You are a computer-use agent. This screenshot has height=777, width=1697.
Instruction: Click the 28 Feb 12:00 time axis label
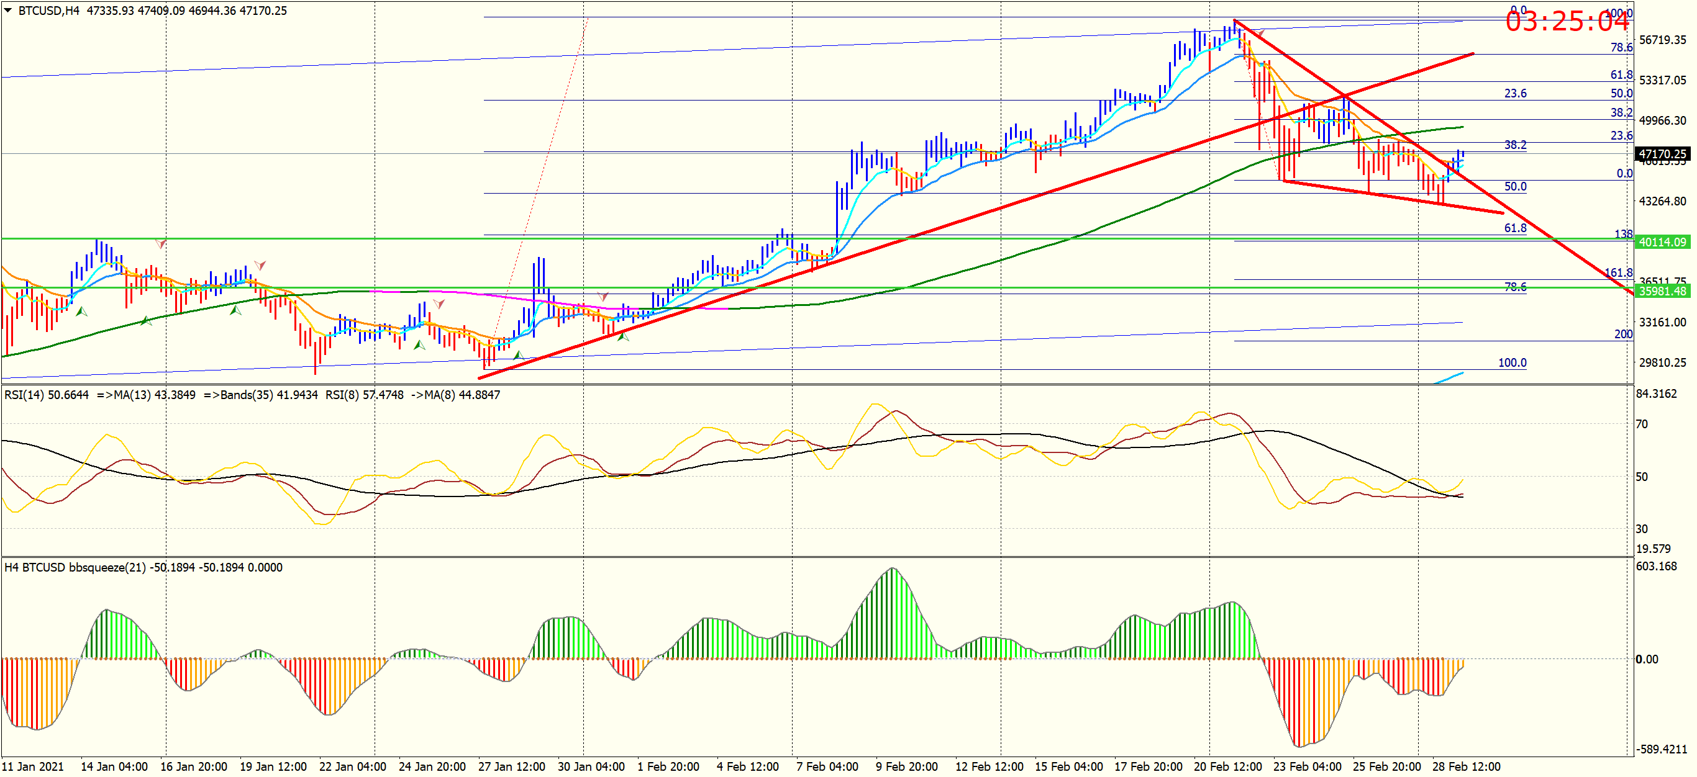click(x=1467, y=766)
